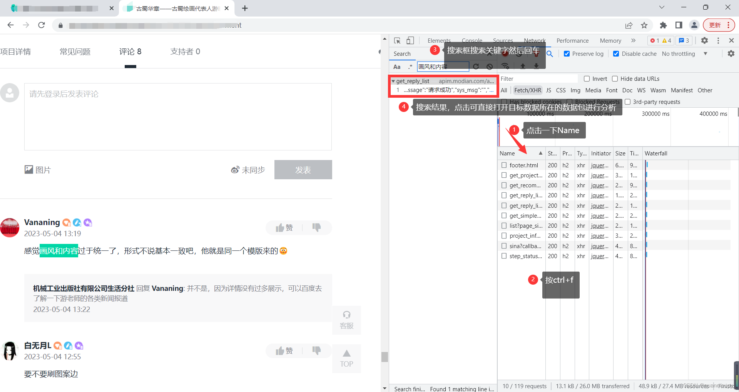Click search input containing 画风和内容
The width and height of the screenshot is (739, 392).
443,67
